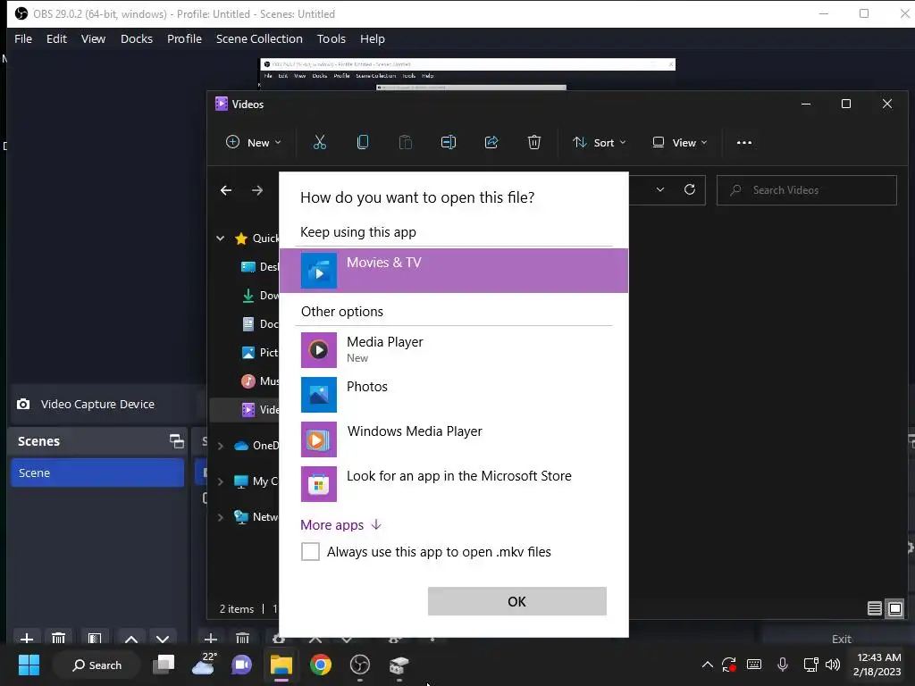
Task: Add a new scene with the plus icon
Action: point(26,639)
